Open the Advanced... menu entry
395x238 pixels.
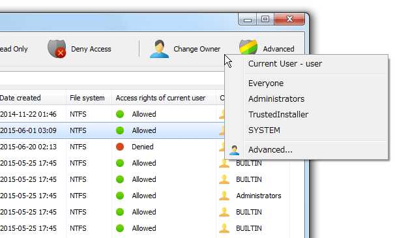271,150
